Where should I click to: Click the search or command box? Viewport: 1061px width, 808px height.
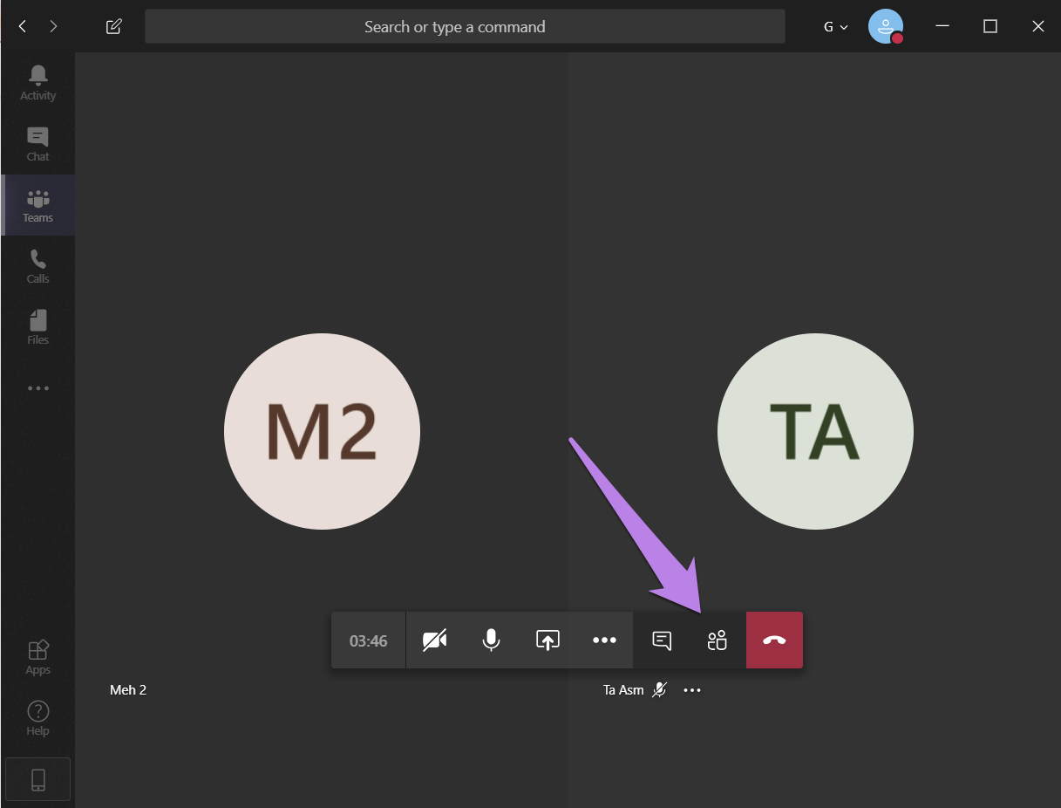pyautogui.click(x=464, y=26)
